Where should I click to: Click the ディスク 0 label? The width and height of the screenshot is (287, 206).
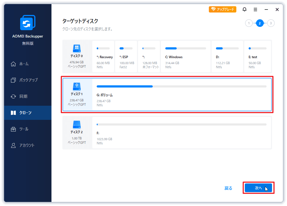pos(77,56)
